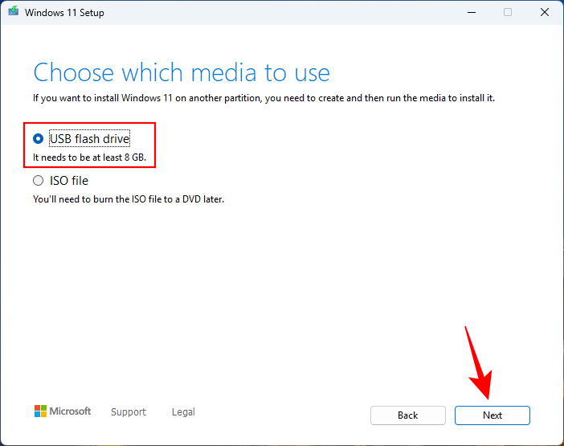Viewport: 564px width, 446px height.
Task: Click the "at least 8 GB" note
Action: pyautogui.click(x=89, y=157)
